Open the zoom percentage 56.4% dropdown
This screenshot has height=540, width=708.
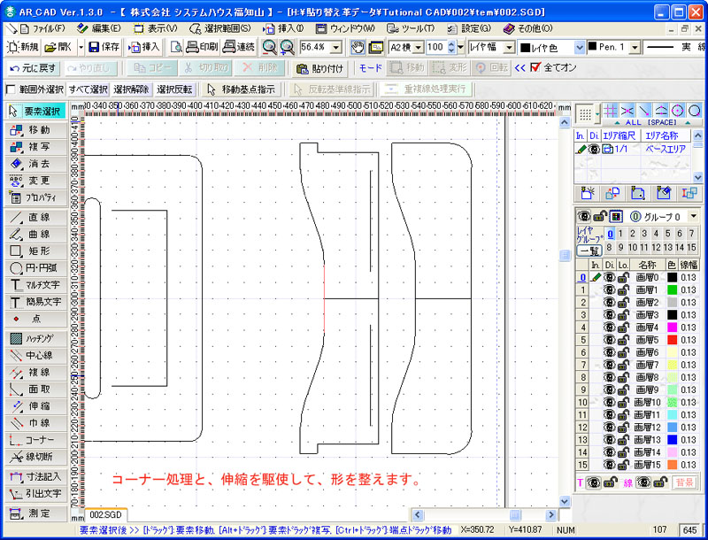tap(336, 47)
